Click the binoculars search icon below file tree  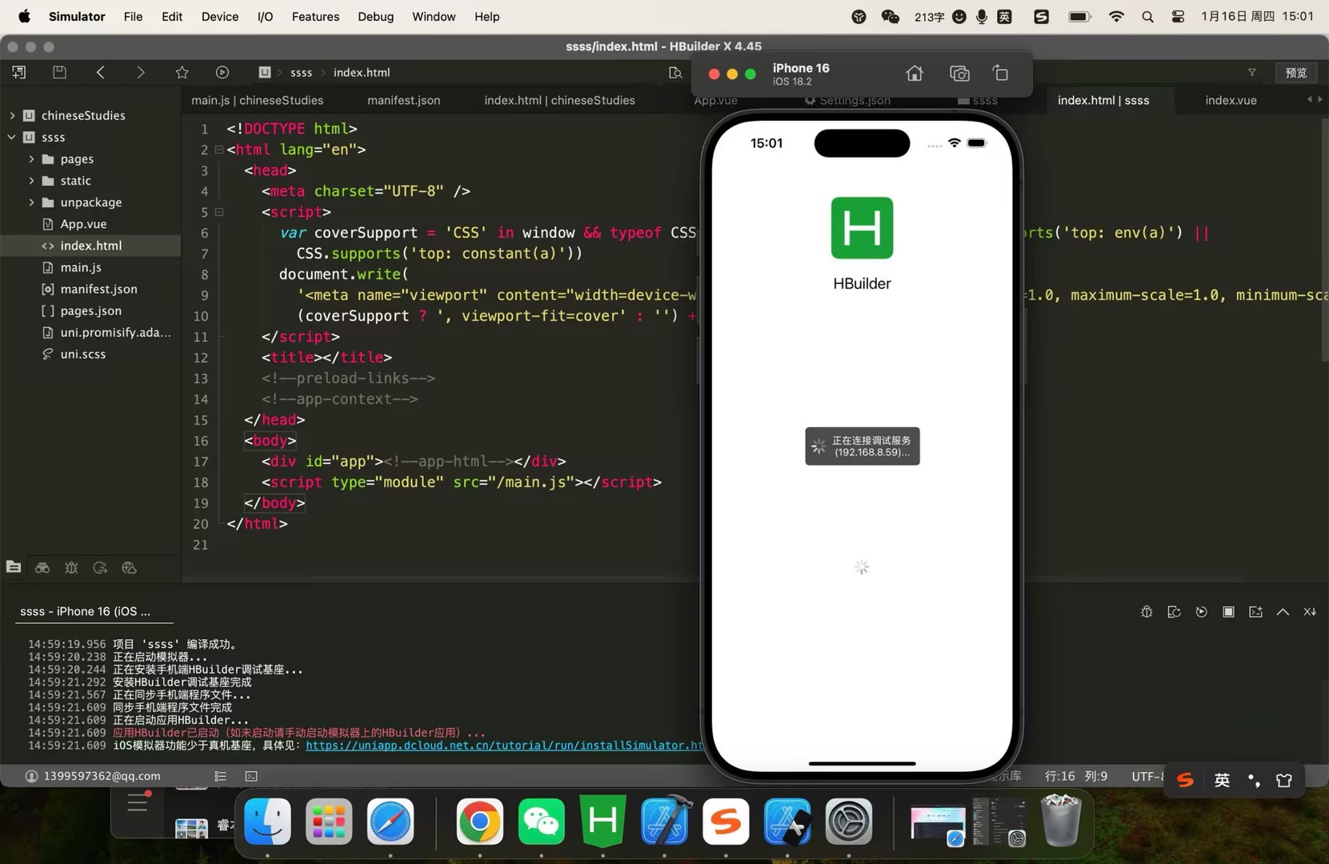(x=42, y=567)
